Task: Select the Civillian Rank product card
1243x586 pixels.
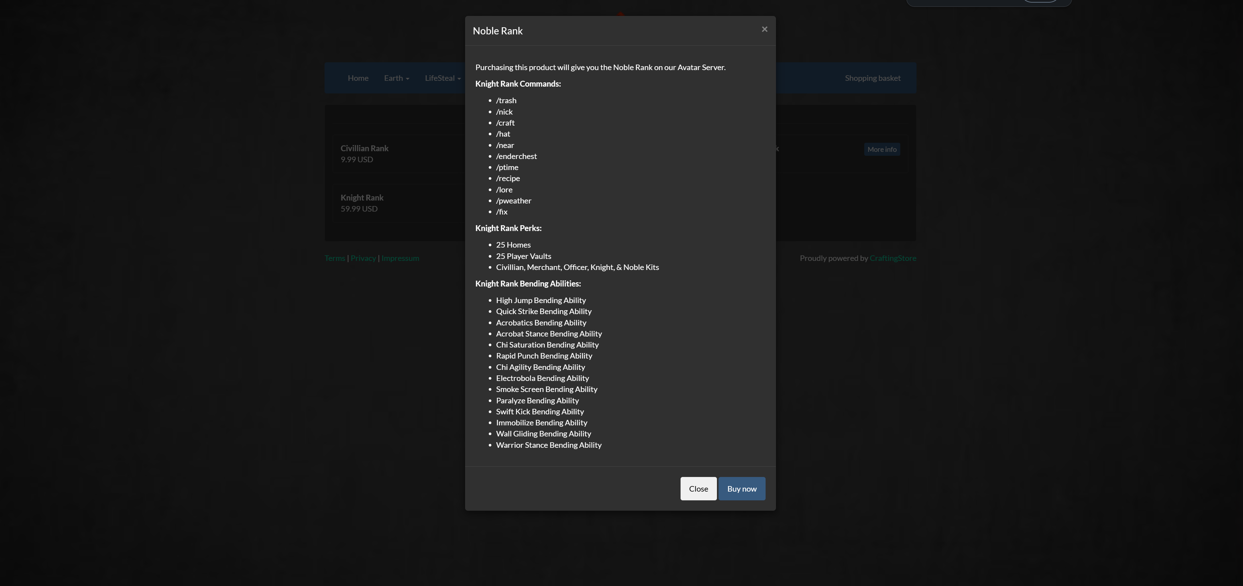Action: (399, 154)
